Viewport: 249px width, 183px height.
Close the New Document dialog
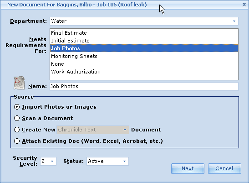(x=244, y=5)
